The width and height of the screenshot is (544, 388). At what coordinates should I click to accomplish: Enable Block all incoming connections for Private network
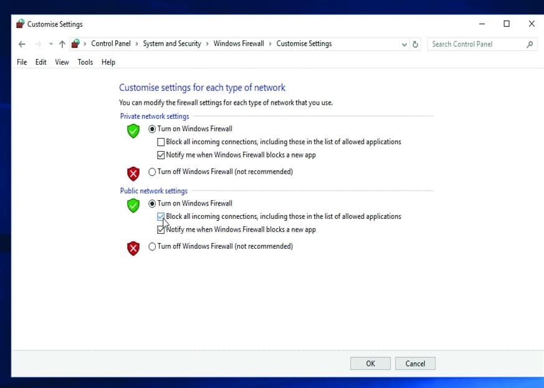pyautogui.click(x=161, y=142)
